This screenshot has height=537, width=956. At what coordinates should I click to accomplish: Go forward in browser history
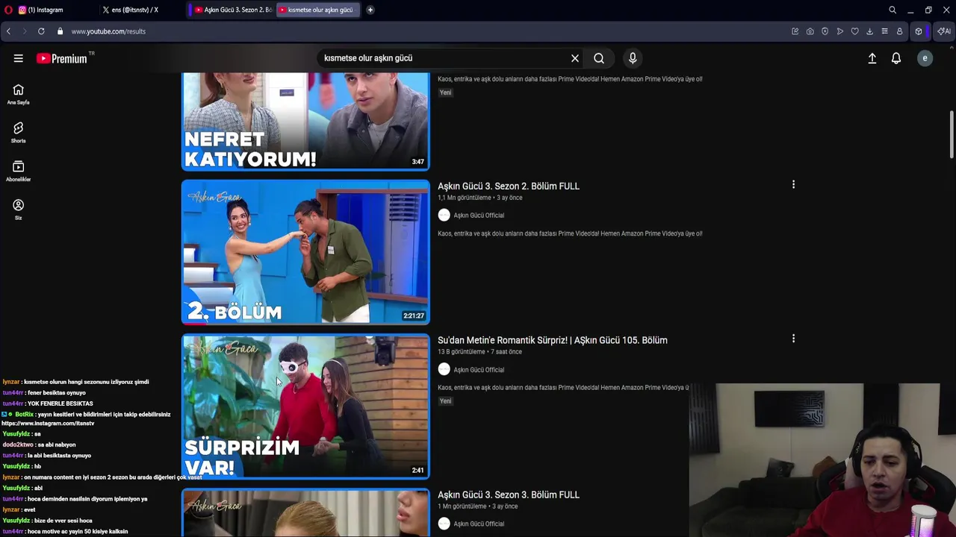[24, 31]
